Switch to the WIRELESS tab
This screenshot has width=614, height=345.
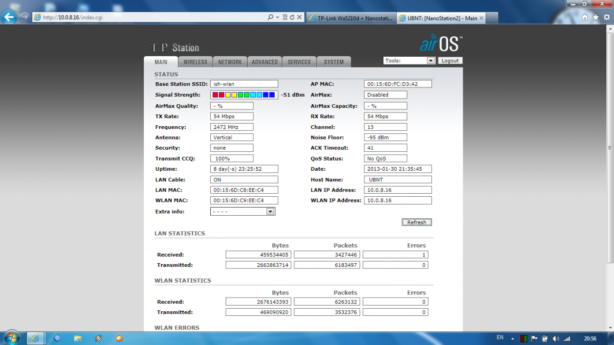click(195, 62)
